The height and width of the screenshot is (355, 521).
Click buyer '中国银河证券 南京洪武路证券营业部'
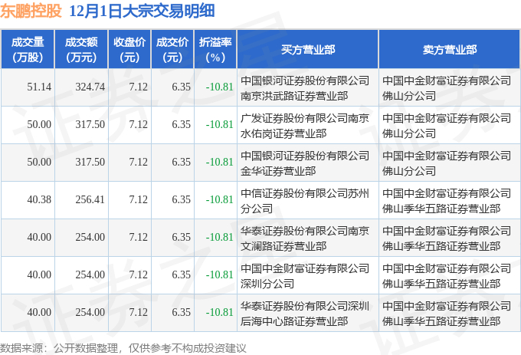click(305, 88)
